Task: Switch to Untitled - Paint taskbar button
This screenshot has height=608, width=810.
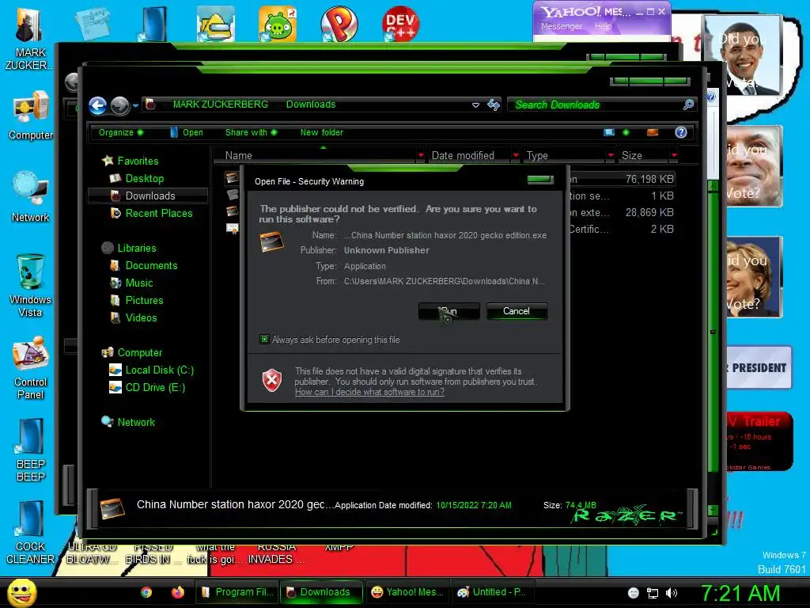Action: 492,592
